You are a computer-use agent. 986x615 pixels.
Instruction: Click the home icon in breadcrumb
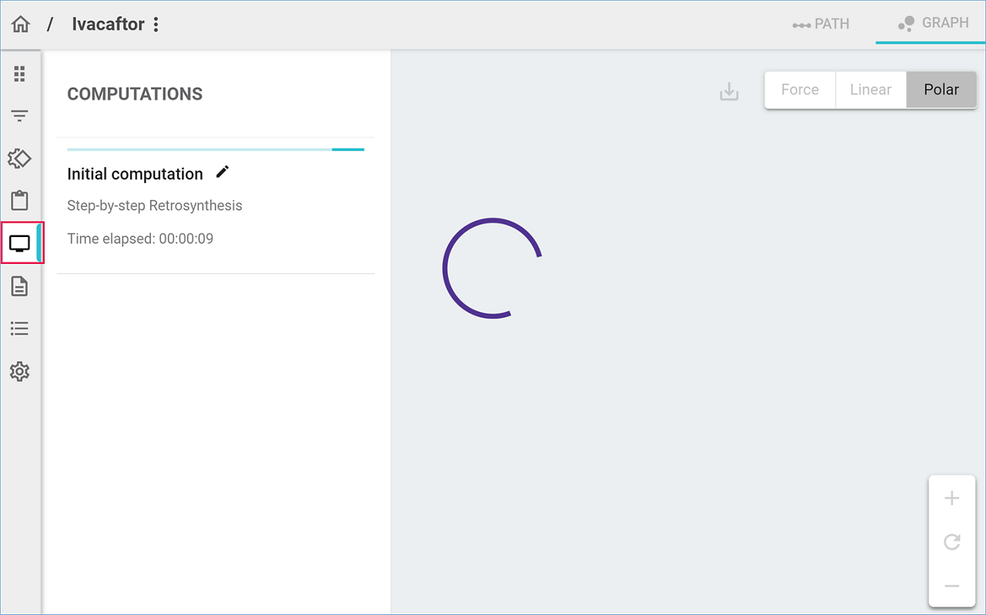[x=21, y=25]
